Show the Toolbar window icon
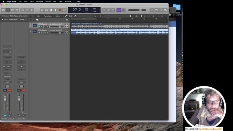This screenshot has width=233, height=131. tap(17, 10)
